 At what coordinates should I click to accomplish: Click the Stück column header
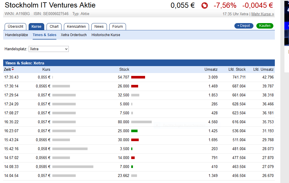coord(124,70)
